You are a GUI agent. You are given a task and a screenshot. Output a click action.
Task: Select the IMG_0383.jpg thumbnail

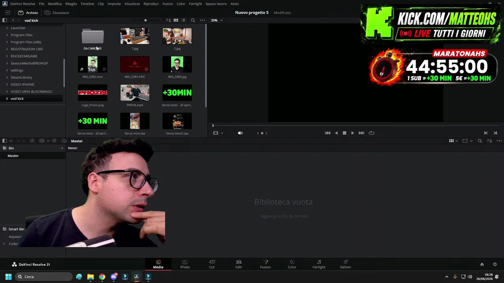[177, 64]
